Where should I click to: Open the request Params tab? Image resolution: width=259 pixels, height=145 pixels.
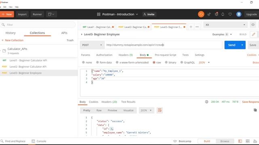click(x=85, y=55)
